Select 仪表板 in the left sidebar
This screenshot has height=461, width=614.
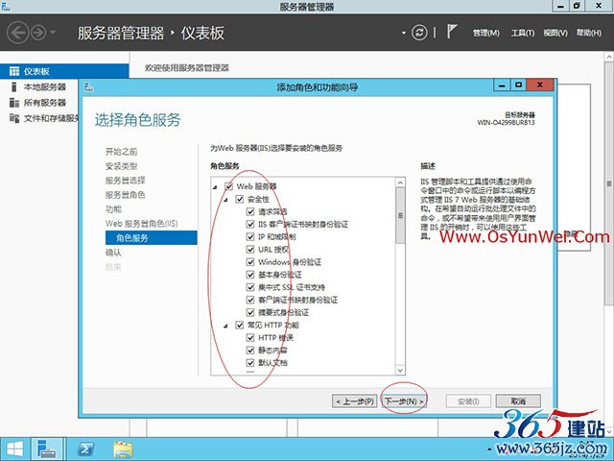pos(64,71)
